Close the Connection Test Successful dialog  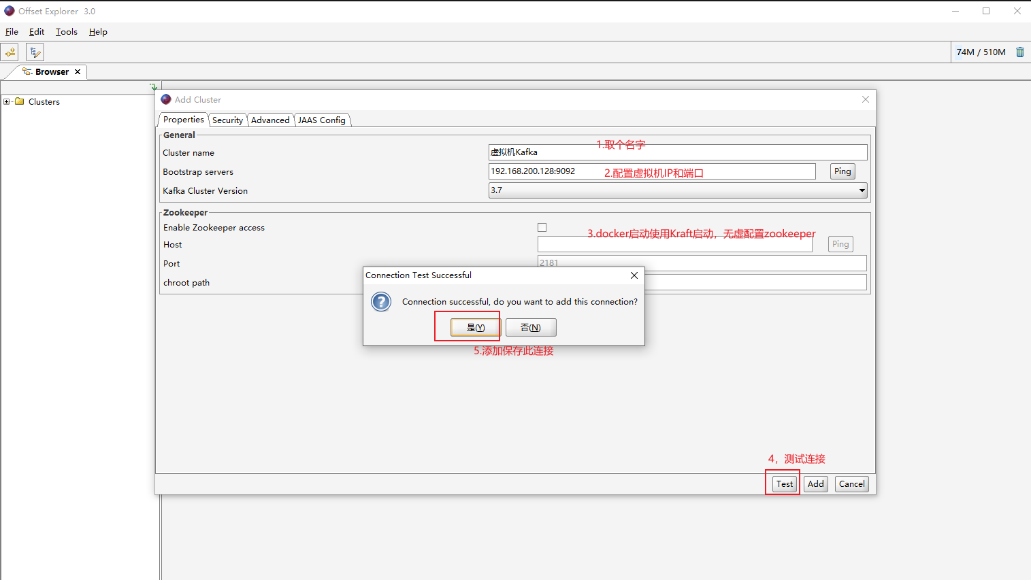click(x=634, y=275)
